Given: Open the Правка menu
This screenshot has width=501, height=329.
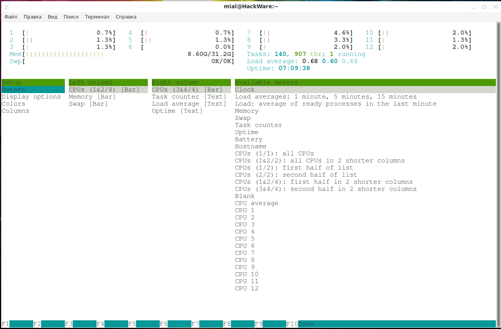Looking at the screenshot, I should point(32,17).
